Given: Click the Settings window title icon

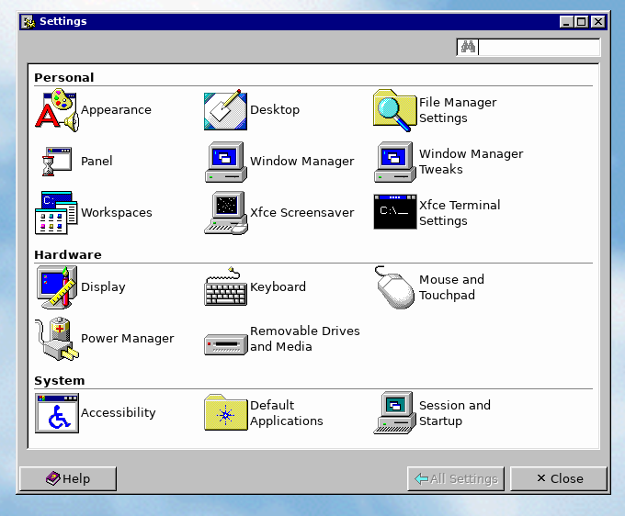Looking at the screenshot, I should point(28,21).
